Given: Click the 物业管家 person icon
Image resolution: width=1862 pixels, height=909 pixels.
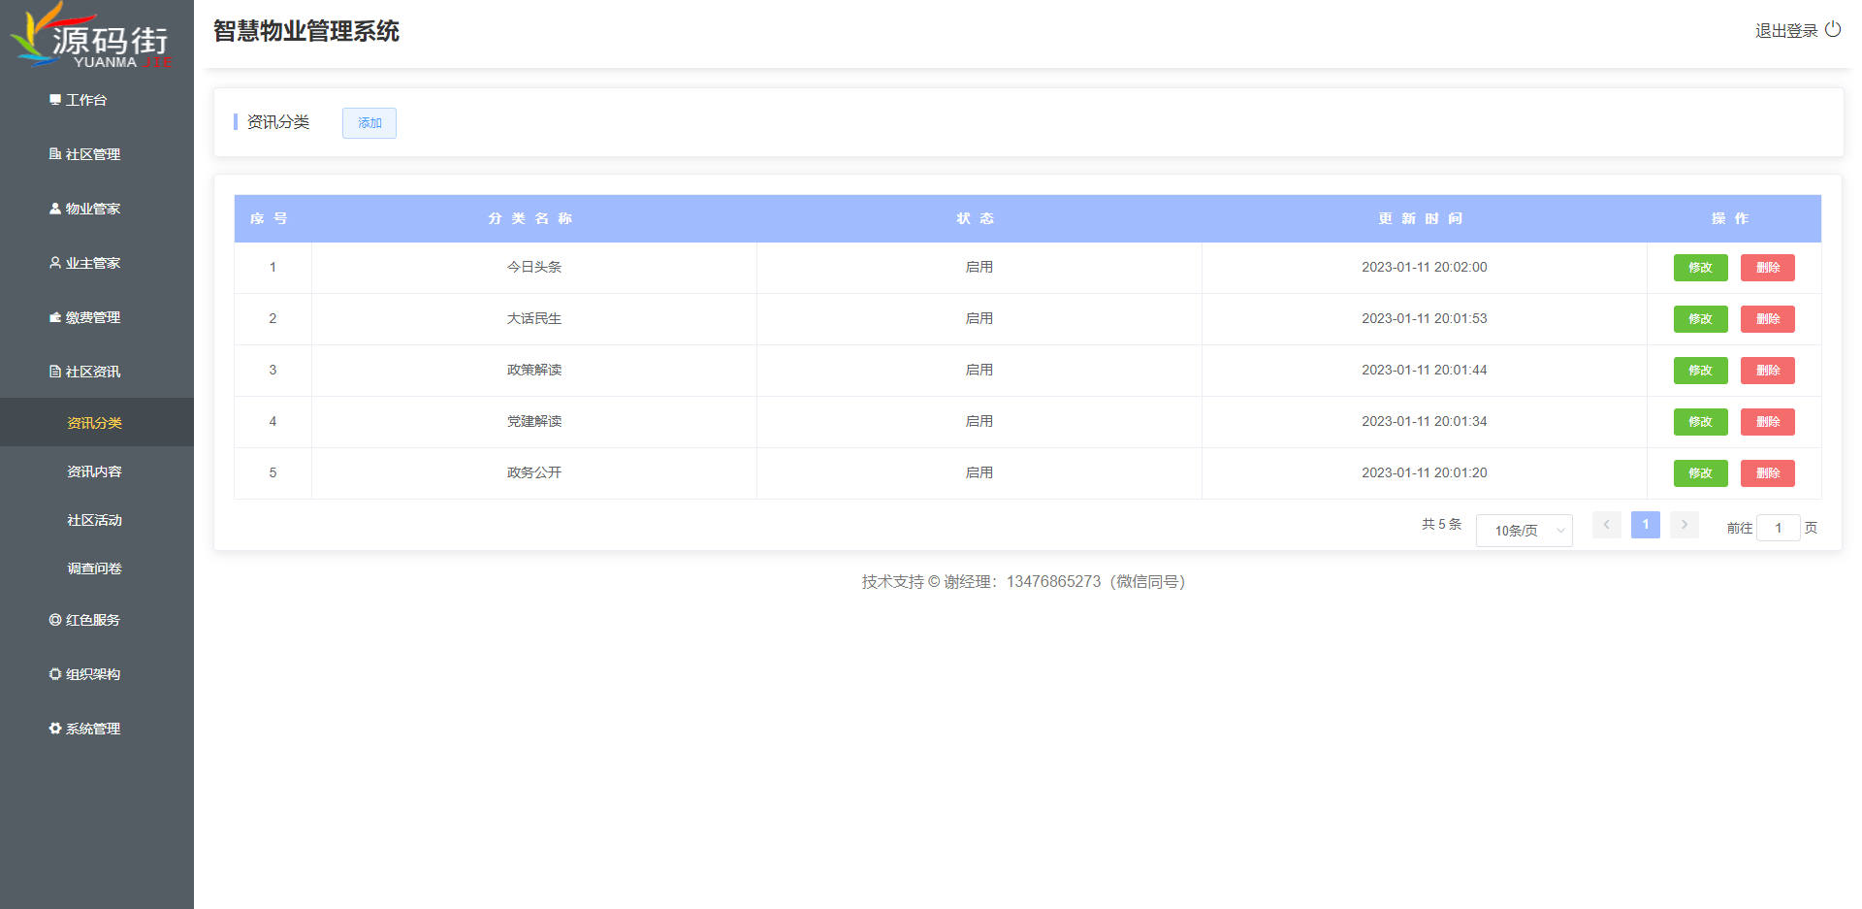Looking at the screenshot, I should [x=55, y=209].
